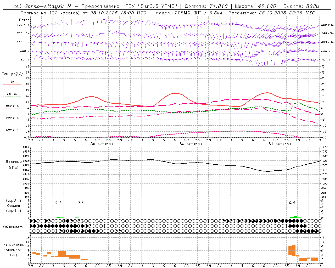Click the 31 октября date label

point(280,144)
